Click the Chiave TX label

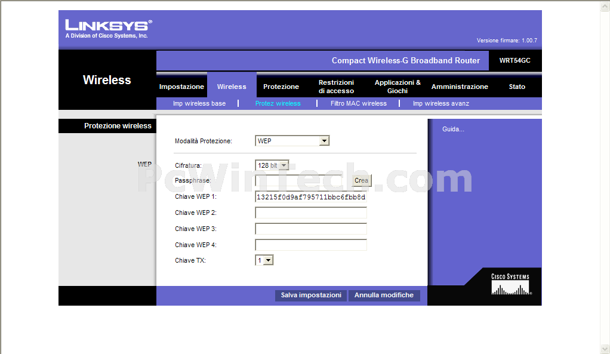coord(190,260)
